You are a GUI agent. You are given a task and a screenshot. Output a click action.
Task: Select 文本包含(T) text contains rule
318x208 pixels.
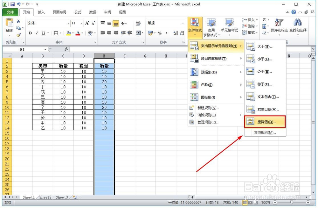(x=265, y=97)
